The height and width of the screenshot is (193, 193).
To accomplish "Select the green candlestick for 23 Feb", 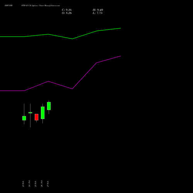I will [24, 118].
